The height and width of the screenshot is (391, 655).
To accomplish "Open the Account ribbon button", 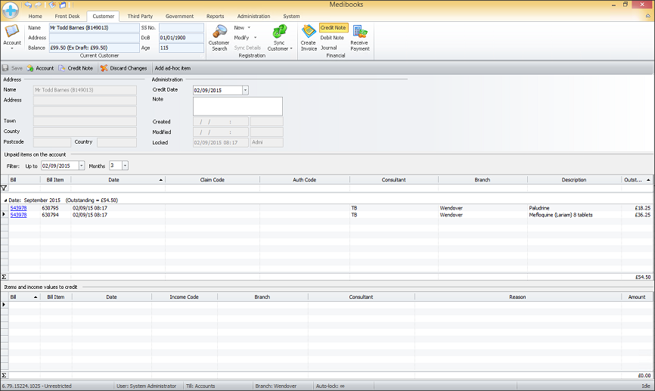I will click(12, 36).
